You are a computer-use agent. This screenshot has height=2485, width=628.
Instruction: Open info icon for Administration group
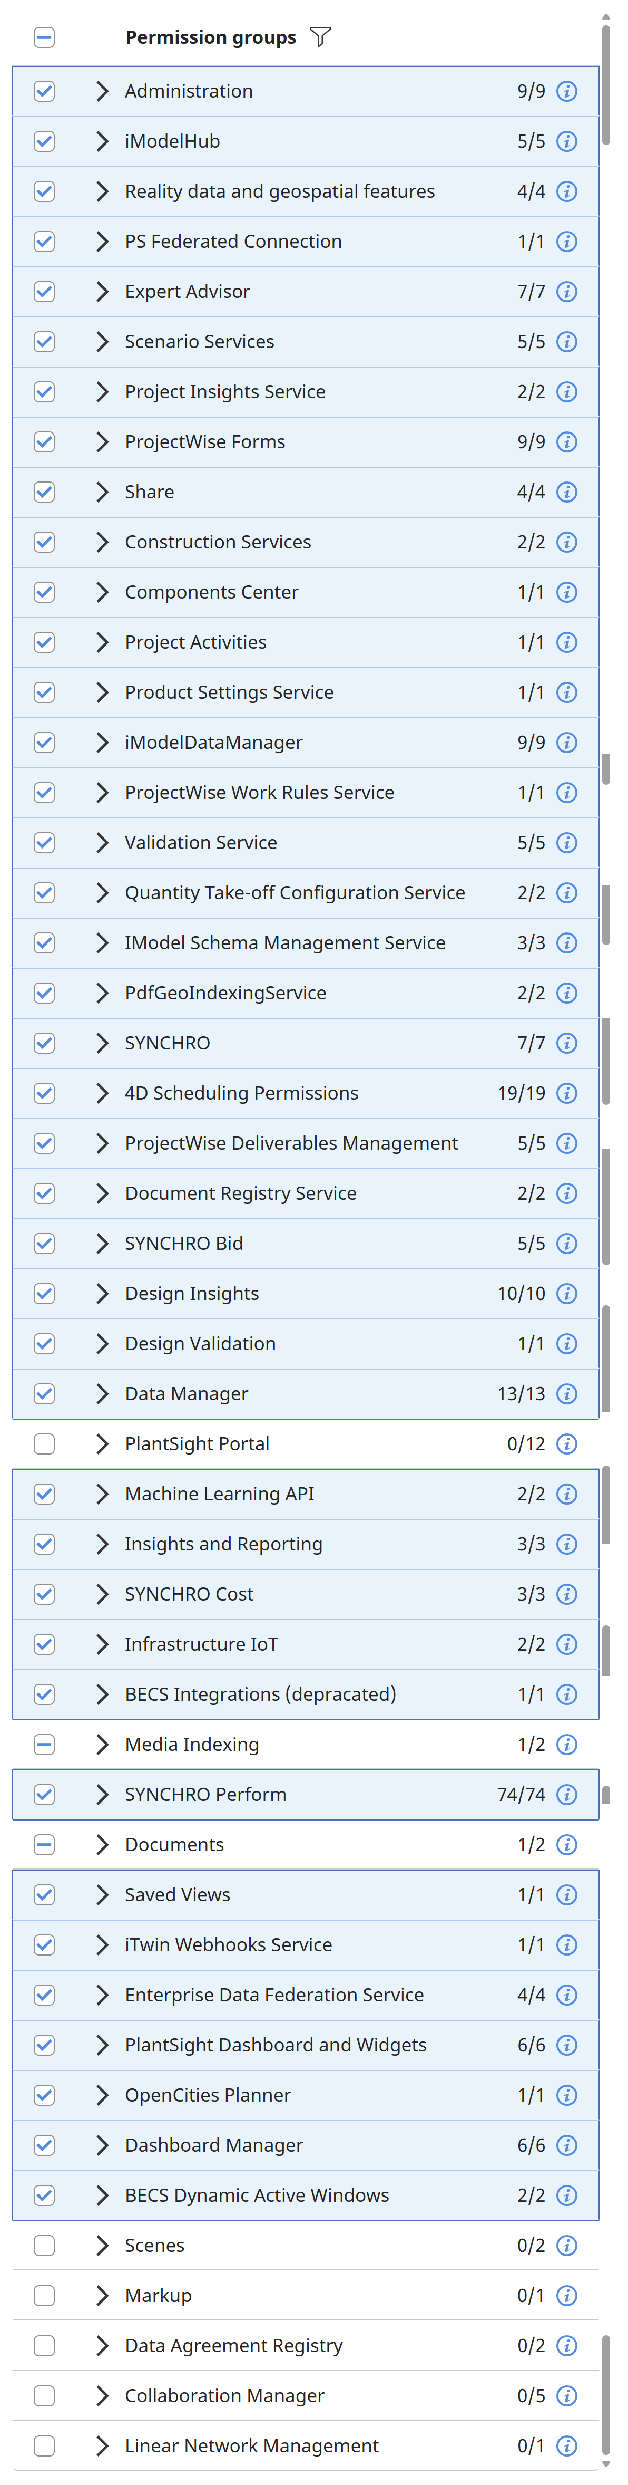pyautogui.click(x=567, y=92)
